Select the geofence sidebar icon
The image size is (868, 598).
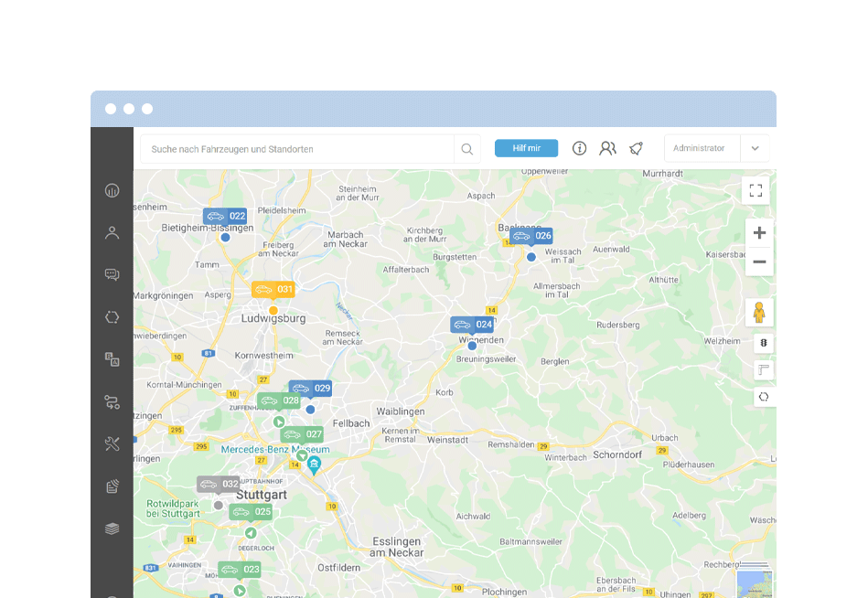(x=112, y=317)
